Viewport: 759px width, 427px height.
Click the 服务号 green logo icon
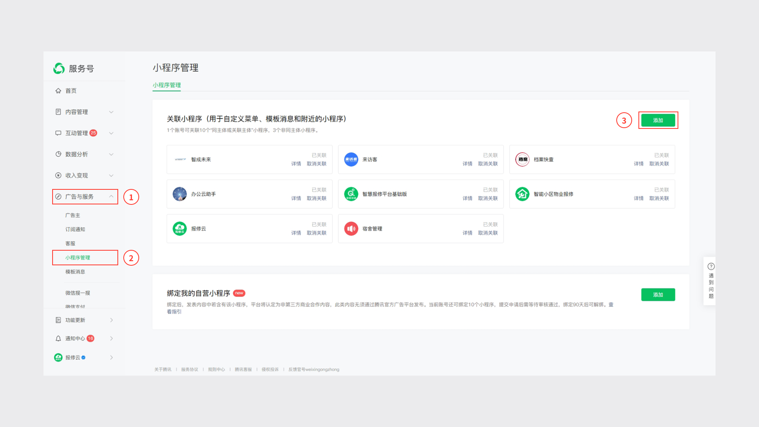pyautogui.click(x=59, y=68)
